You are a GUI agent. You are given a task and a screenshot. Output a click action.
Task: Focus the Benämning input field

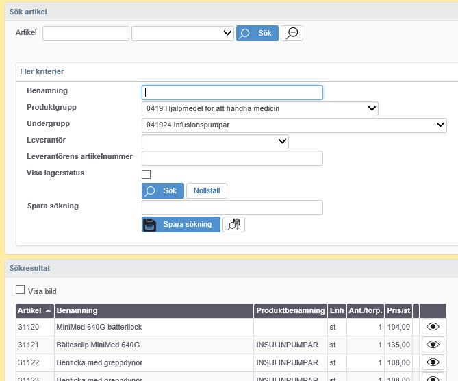point(232,93)
